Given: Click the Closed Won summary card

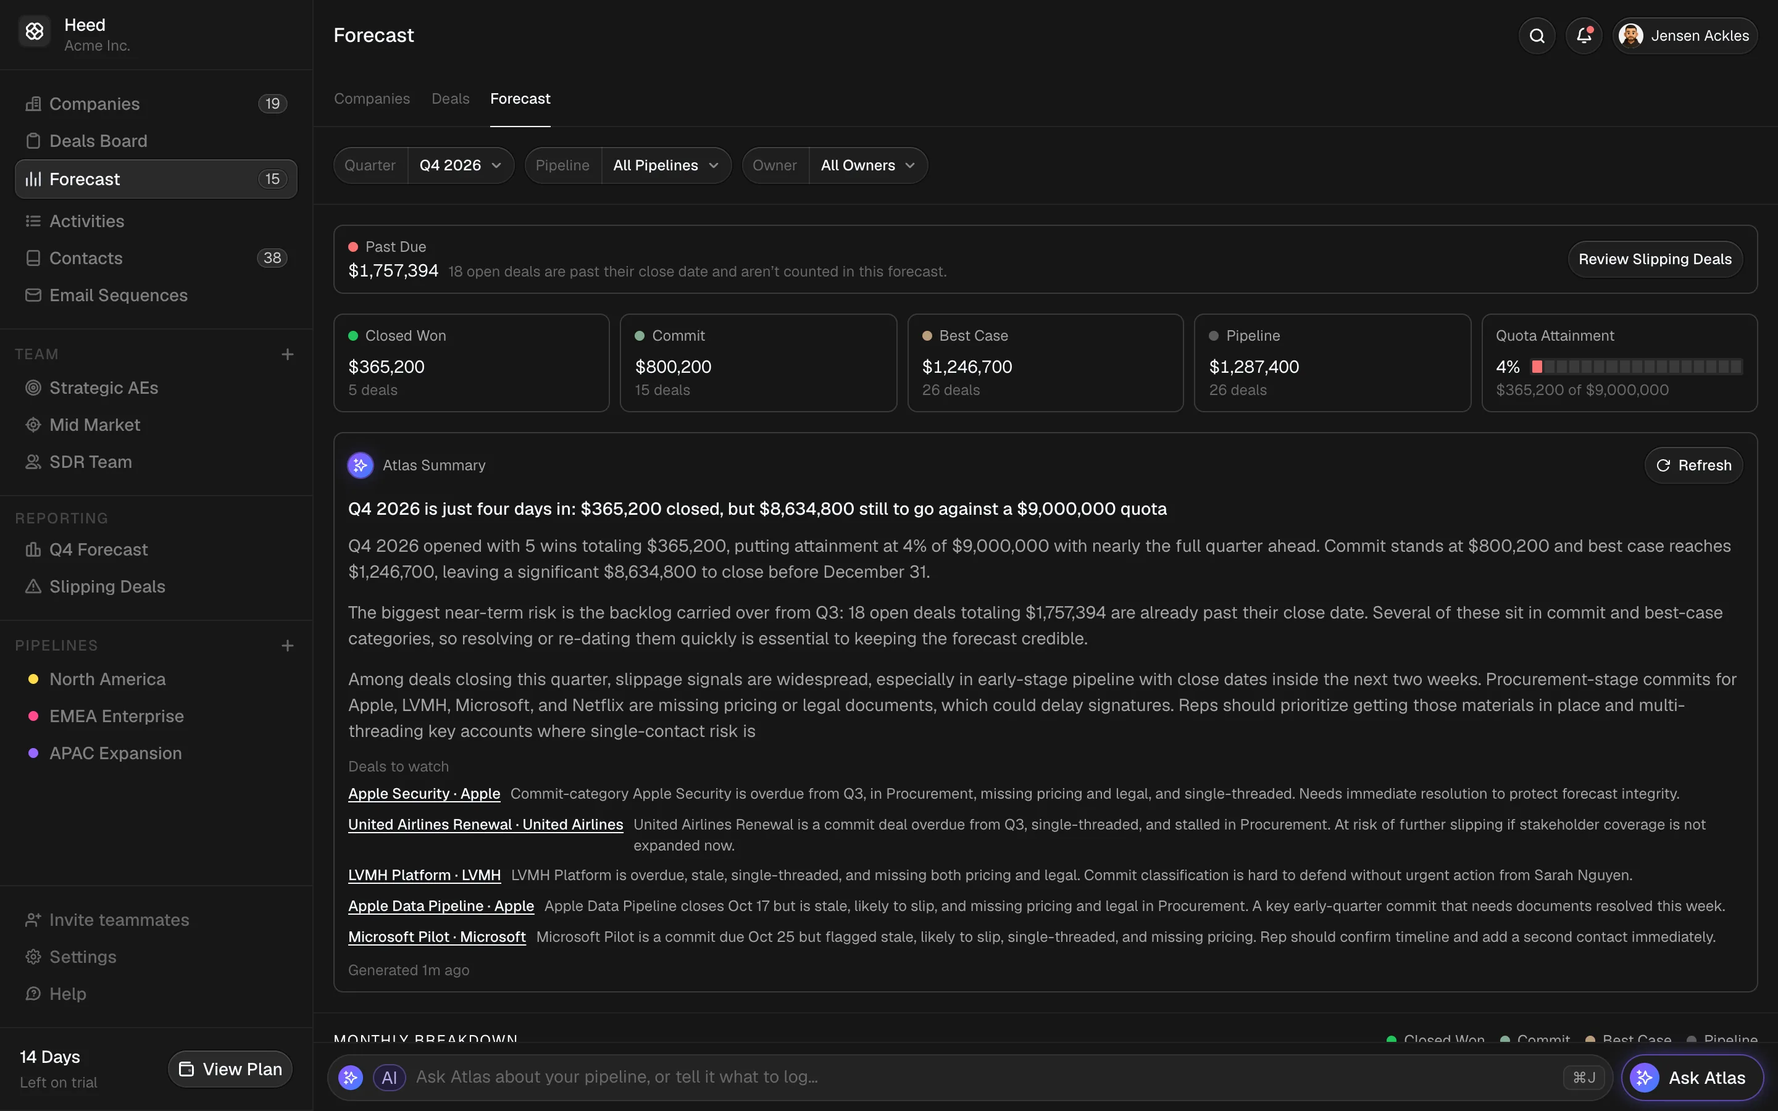Looking at the screenshot, I should tap(472, 363).
